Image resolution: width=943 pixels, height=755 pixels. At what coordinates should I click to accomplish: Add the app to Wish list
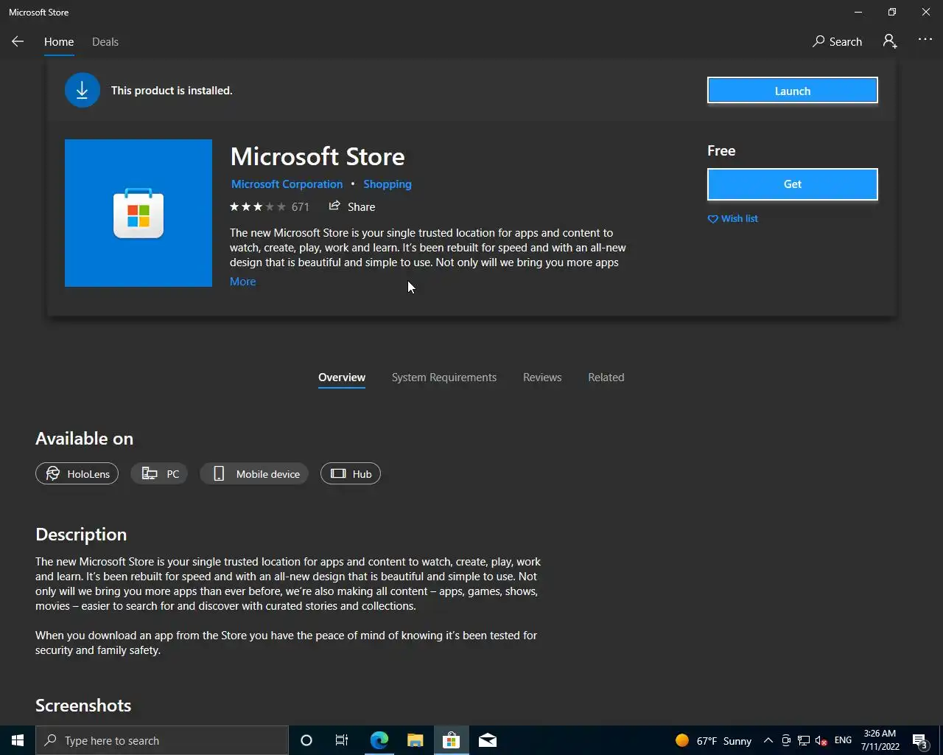click(x=733, y=219)
